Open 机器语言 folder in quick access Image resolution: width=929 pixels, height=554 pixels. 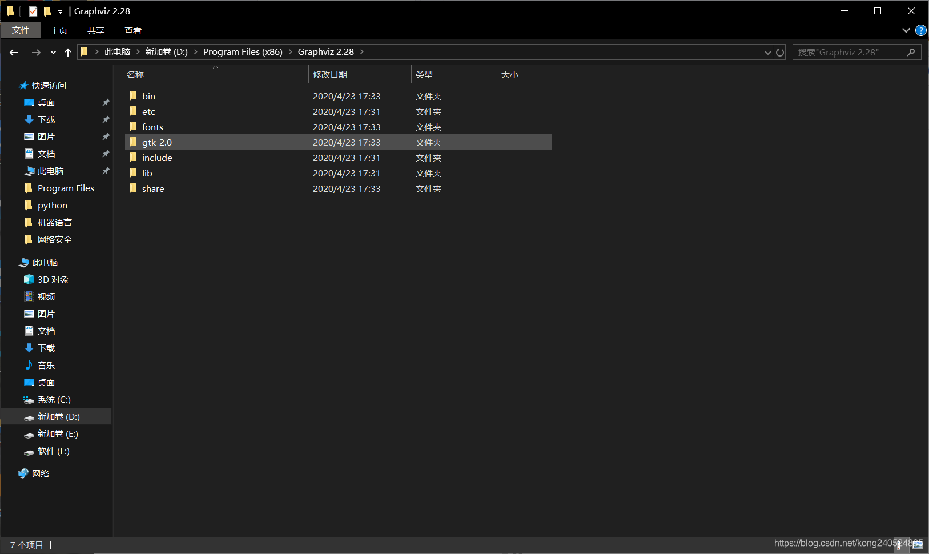55,222
